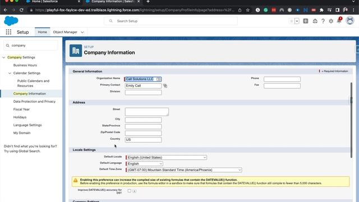Click the Fax field
This screenshot has width=359, height=202.
pos(282,86)
